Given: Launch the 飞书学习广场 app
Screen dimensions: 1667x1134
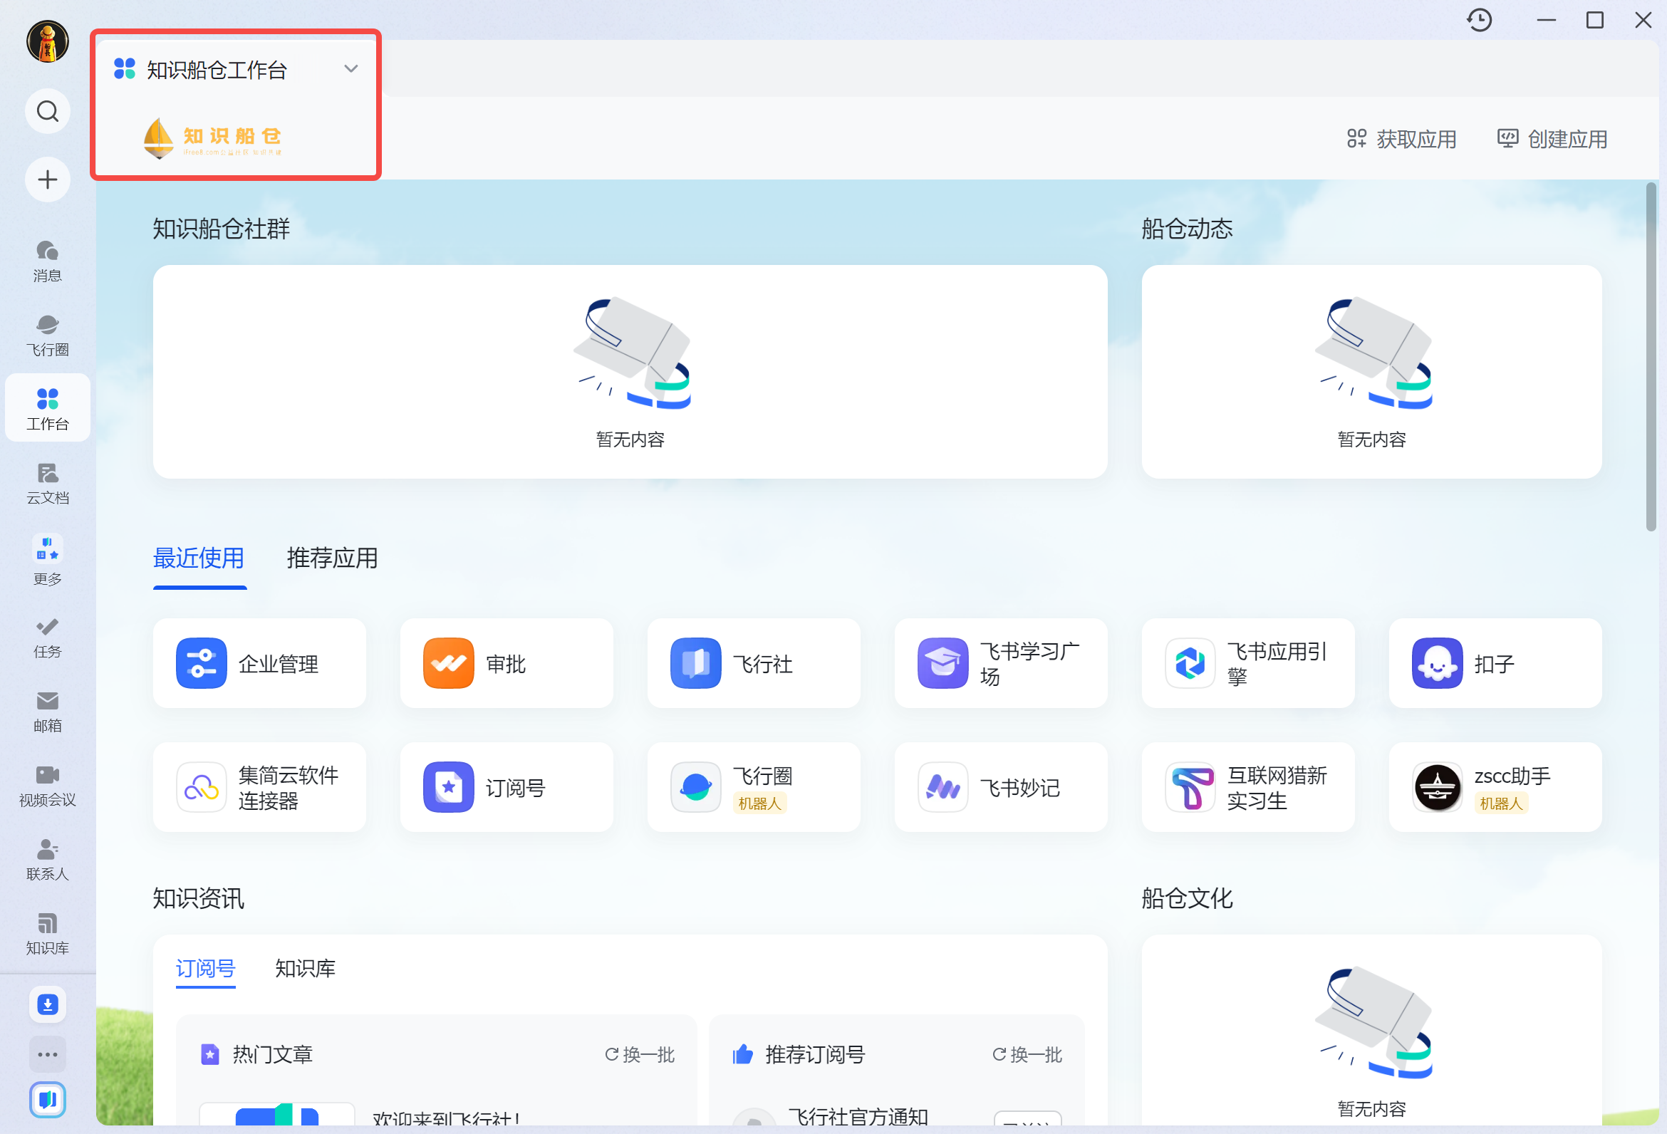Looking at the screenshot, I should coord(1001,663).
